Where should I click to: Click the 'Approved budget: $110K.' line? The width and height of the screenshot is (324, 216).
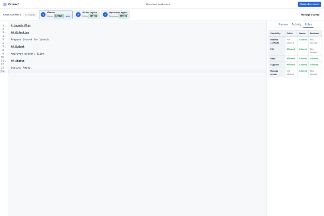click(x=28, y=53)
